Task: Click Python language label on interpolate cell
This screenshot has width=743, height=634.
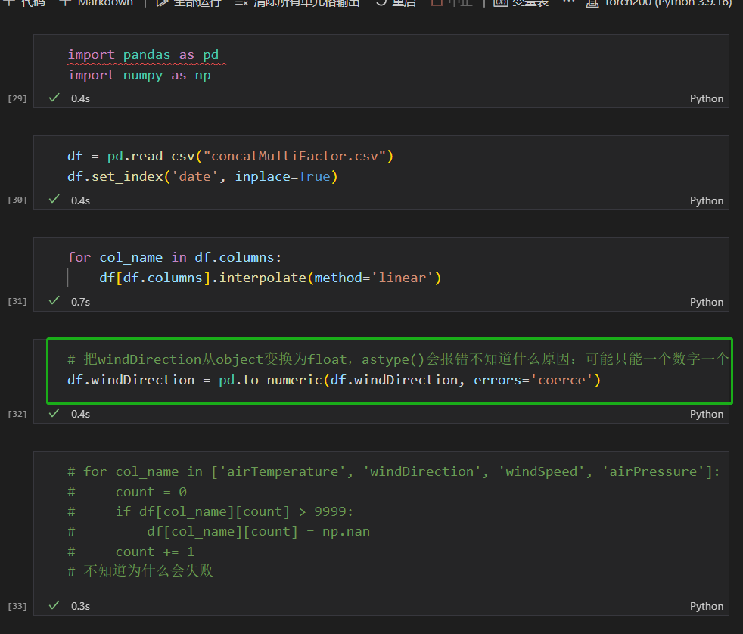Action: tap(706, 302)
